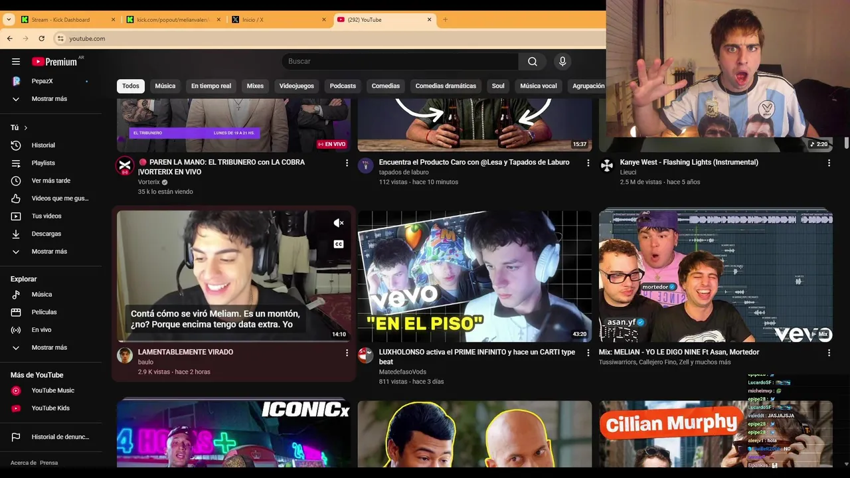Click the YouTube Premium logo
The height and width of the screenshot is (478, 850).
[54, 62]
